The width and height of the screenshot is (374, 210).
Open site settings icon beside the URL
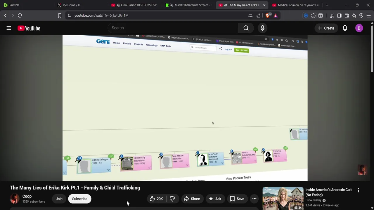coord(69,15)
